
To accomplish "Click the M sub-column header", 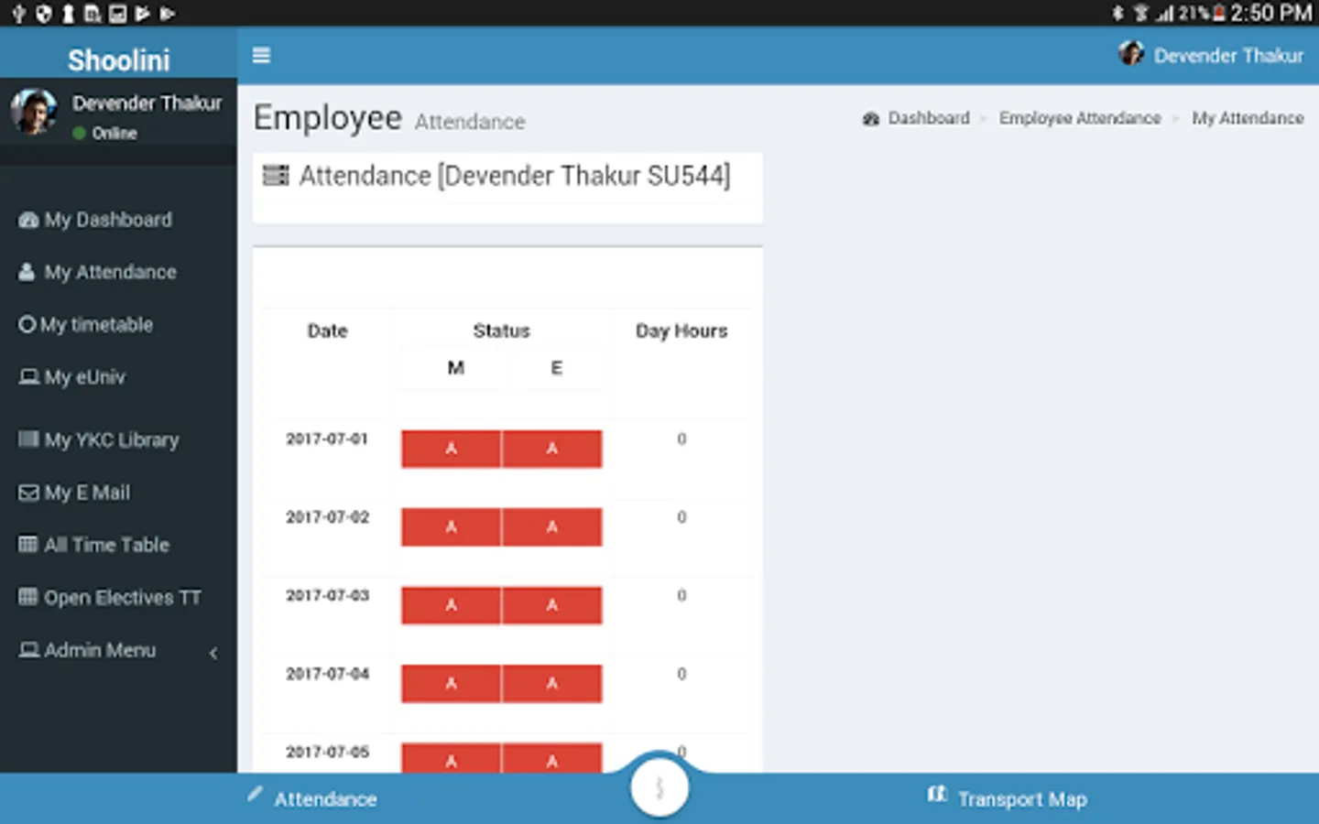I will coord(455,368).
